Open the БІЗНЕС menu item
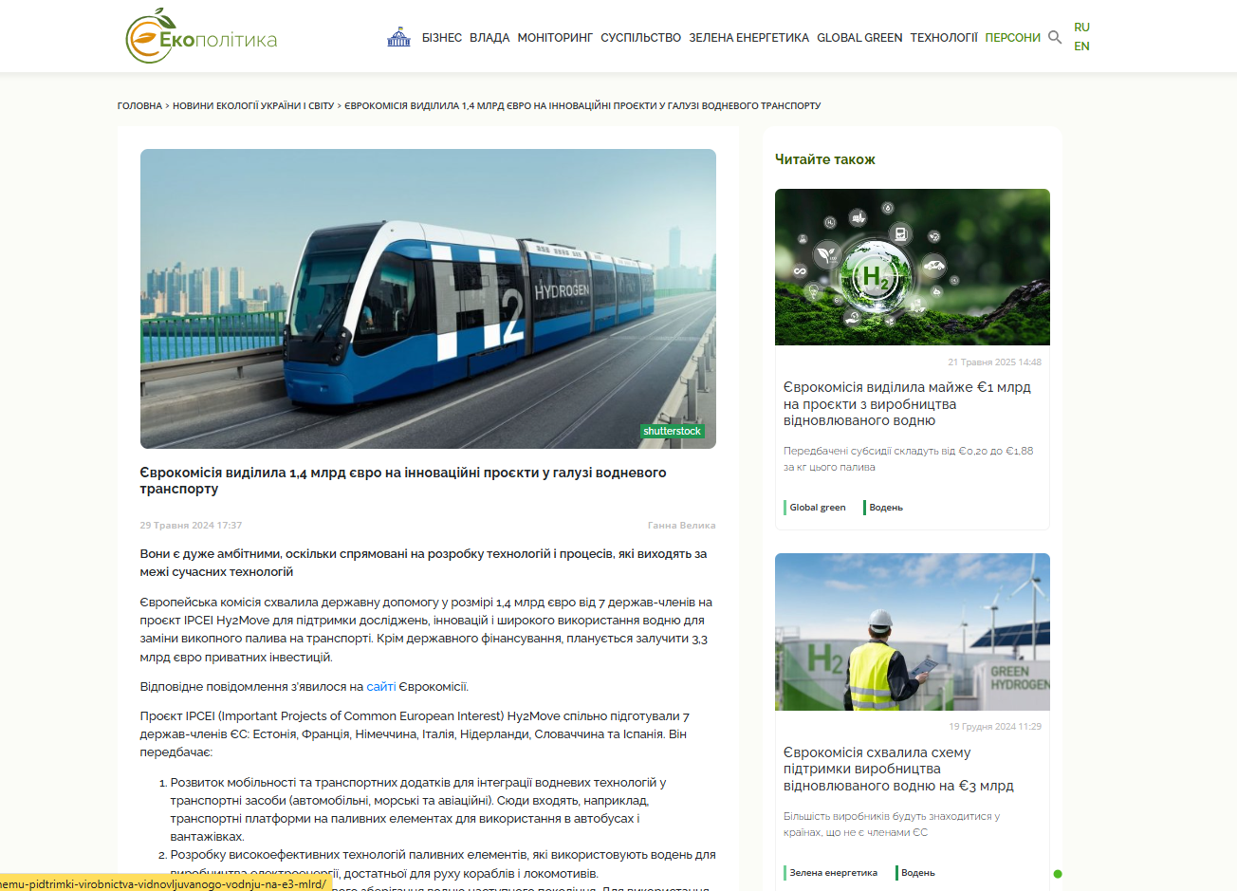Viewport: 1237px width, 891px height. point(442,38)
